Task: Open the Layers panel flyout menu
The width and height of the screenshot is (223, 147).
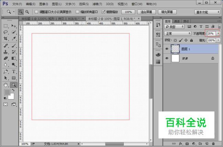Action: pyautogui.click(x=219, y=21)
